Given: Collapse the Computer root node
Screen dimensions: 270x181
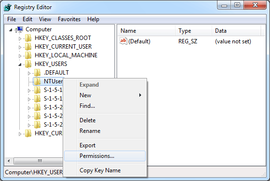Looking at the screenshot, I should click(11, 30).
